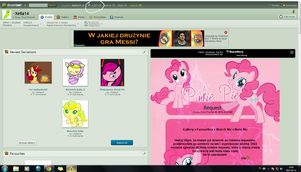Click the Xella14 avatar image

7,15
